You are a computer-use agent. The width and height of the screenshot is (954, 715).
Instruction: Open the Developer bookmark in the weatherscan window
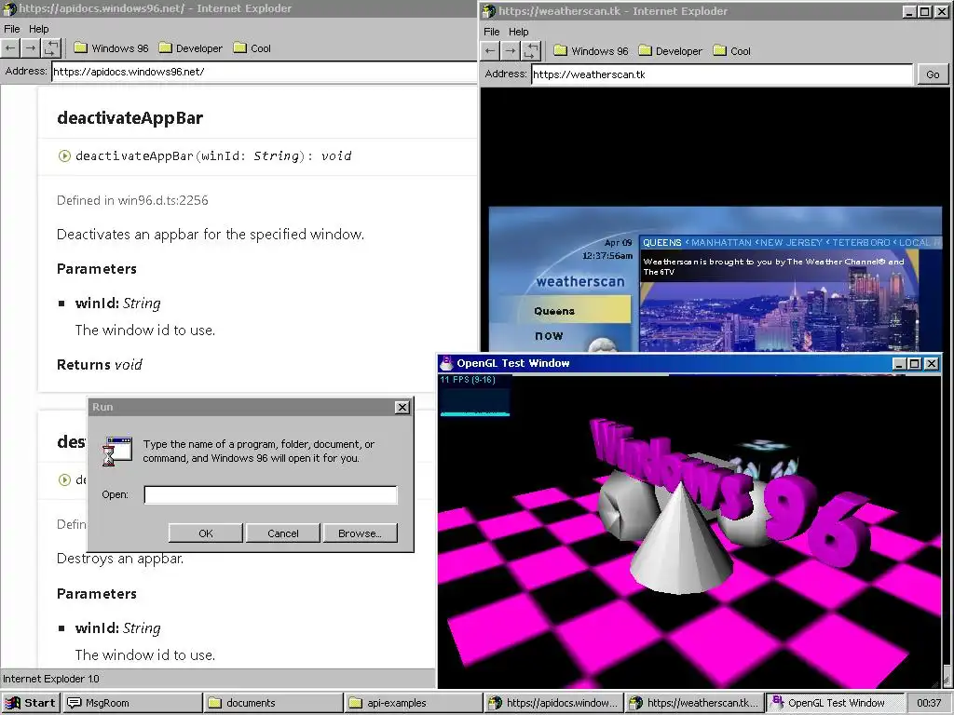point(671,51)
